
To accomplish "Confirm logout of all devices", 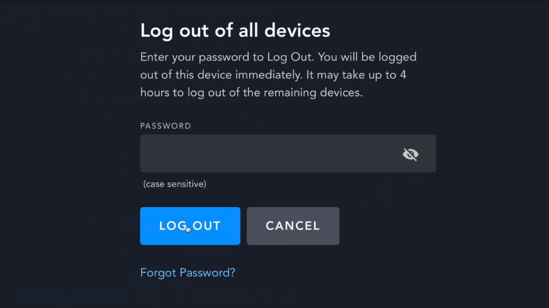I will [190, 226].
